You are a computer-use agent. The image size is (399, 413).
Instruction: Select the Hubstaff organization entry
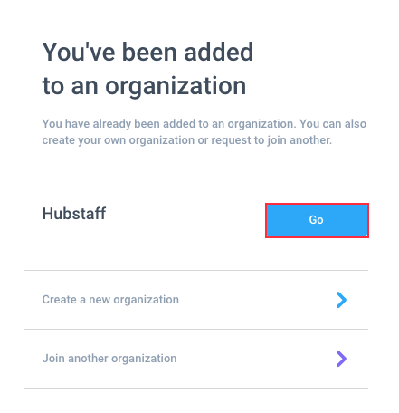click(x=74, y=214)
